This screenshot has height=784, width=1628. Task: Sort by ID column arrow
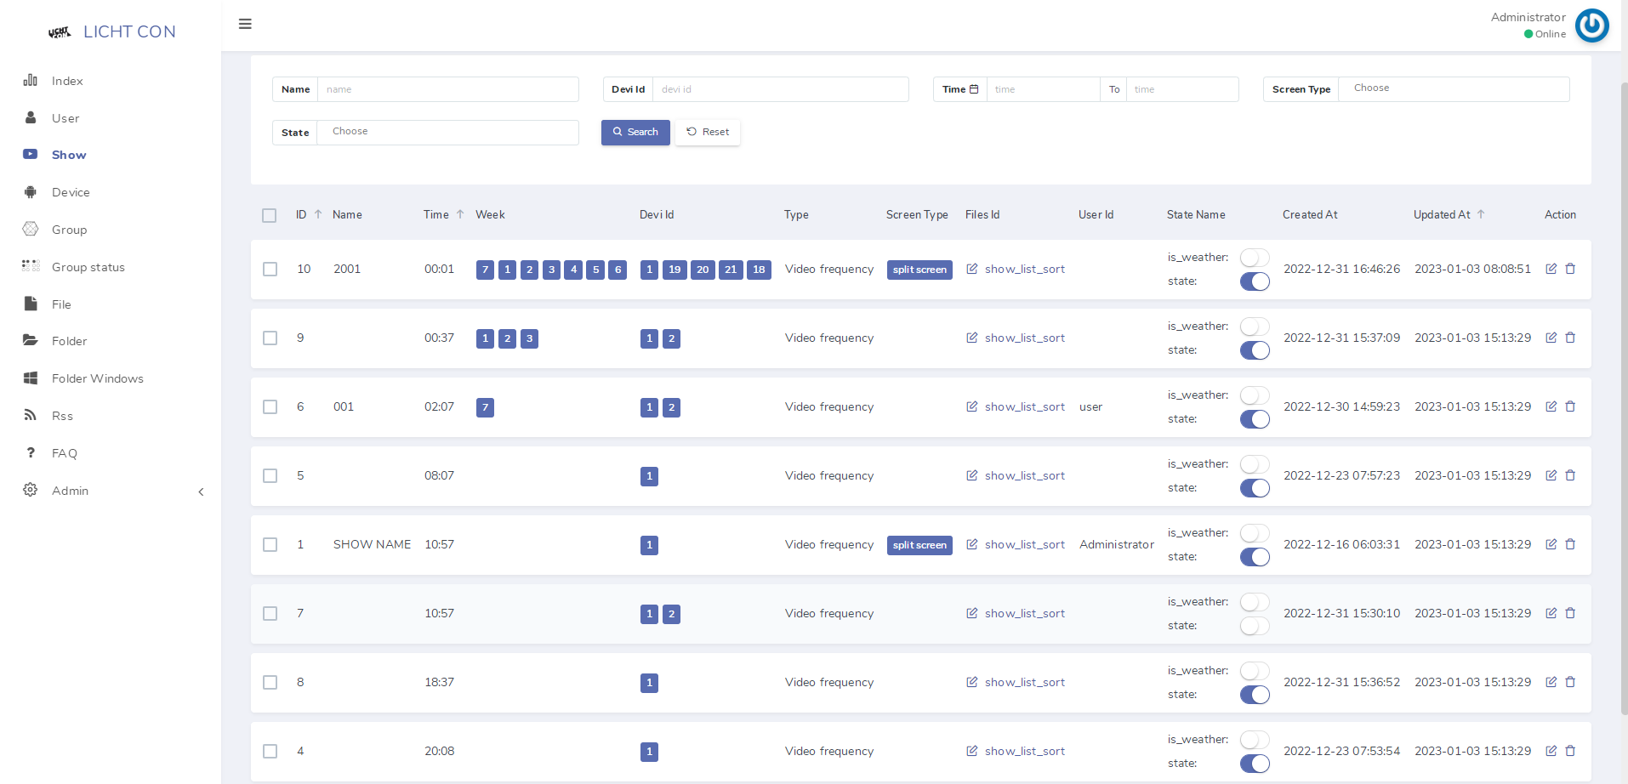(x=318, y=214)
